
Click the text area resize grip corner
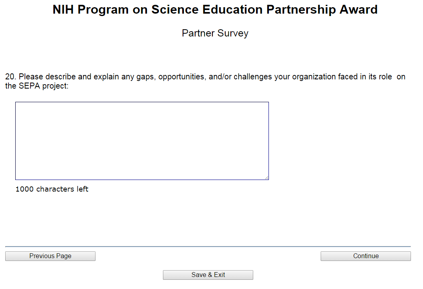(266, 178)
